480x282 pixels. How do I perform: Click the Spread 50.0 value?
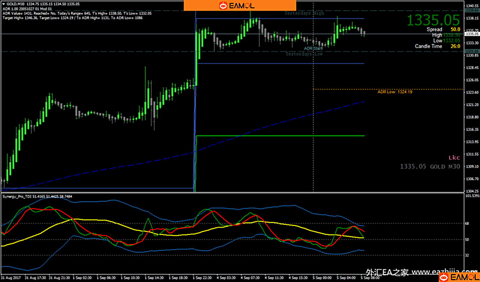point(455,29)
